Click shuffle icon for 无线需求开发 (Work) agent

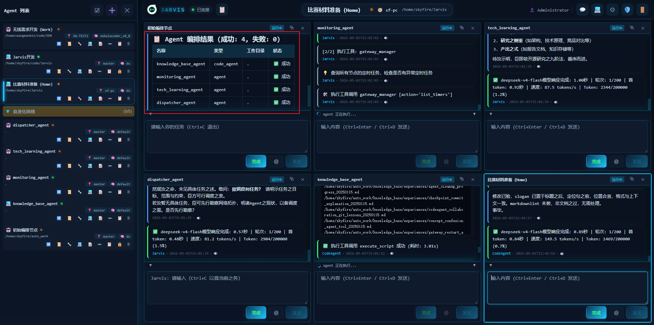point(59,44)
